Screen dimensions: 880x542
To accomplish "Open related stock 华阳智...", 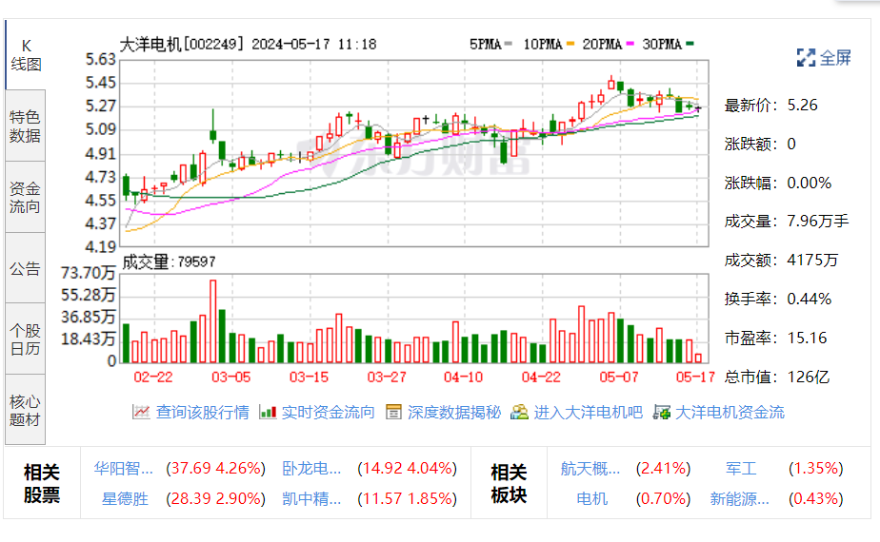I will tap(123, 468).
